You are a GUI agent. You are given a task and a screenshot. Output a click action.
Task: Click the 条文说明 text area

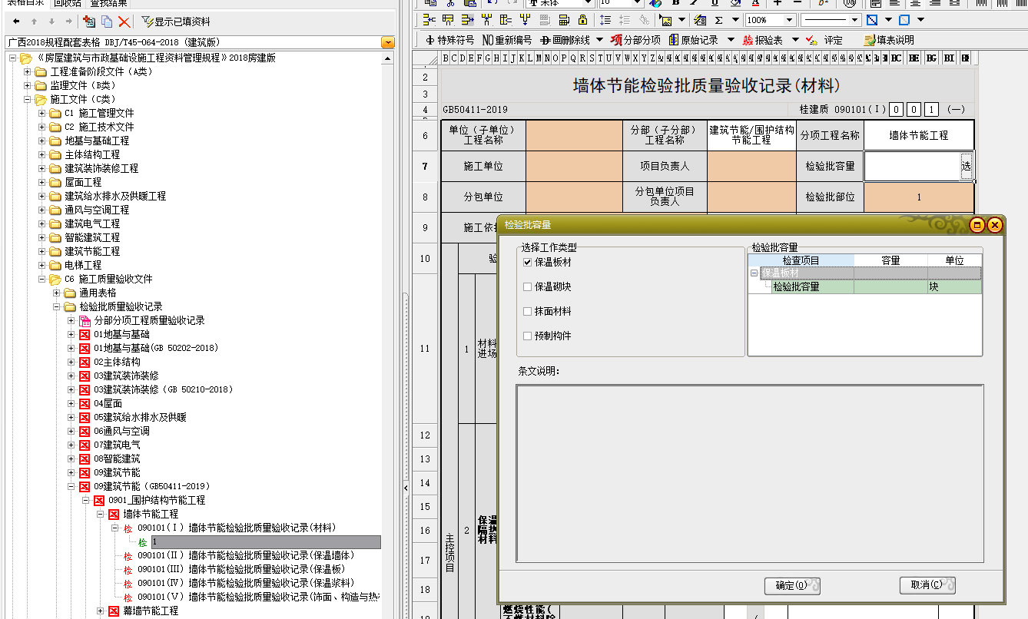click(749, 475)
